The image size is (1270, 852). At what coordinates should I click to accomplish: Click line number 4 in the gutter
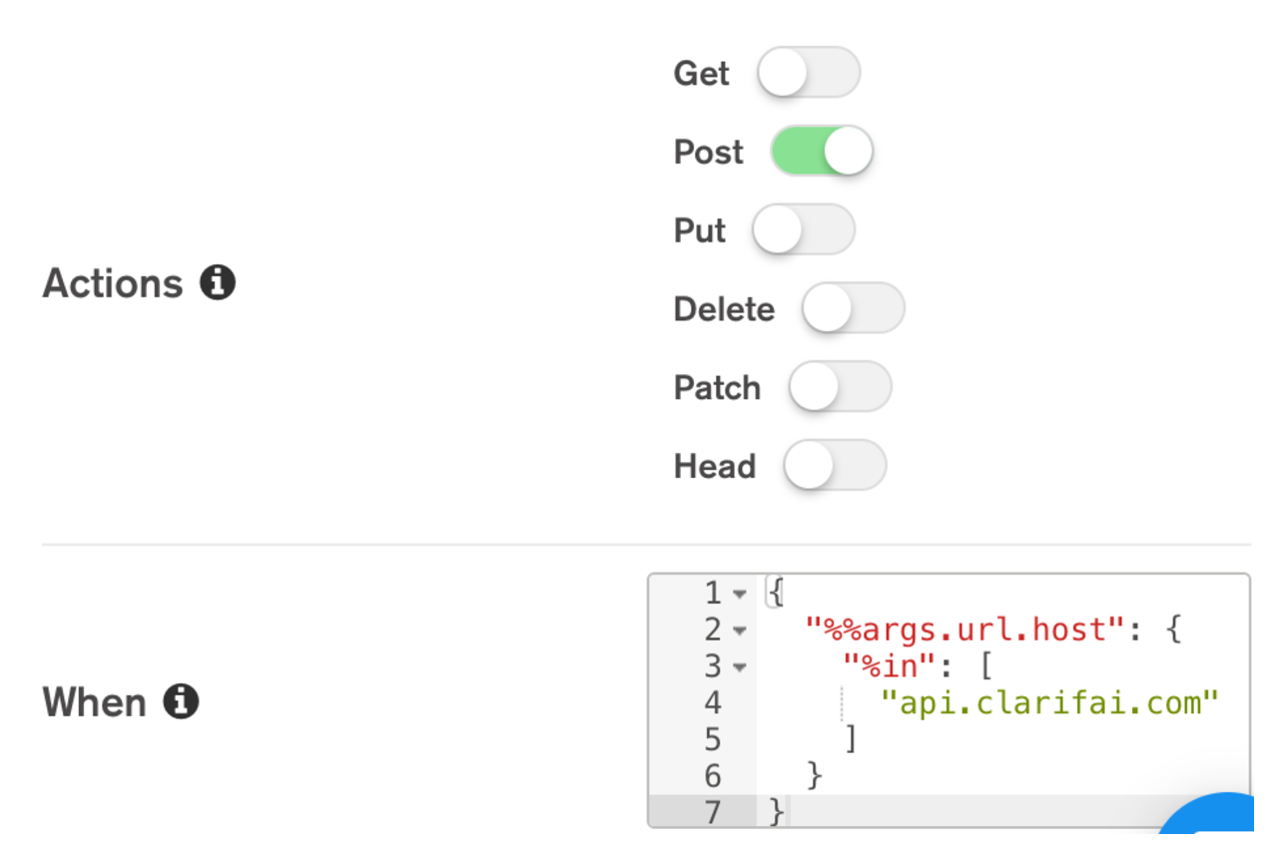[712, 703]
